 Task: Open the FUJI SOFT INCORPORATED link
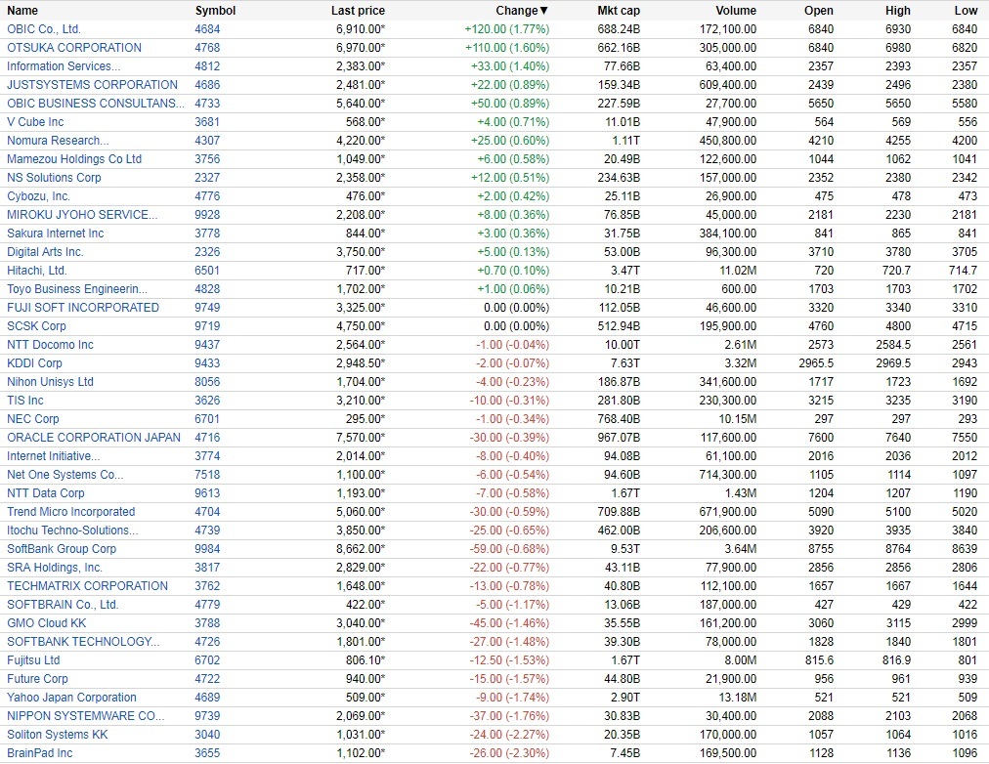[x=83, y=308]
